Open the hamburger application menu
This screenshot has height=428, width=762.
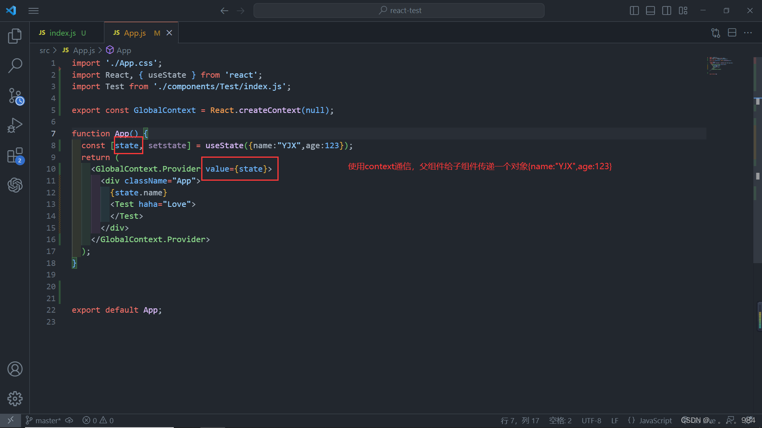pyautogui.click(x=34, y=11)
